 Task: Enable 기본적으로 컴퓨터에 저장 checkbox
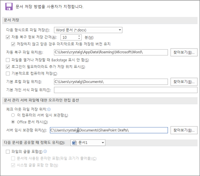click(x=8, y=74)
